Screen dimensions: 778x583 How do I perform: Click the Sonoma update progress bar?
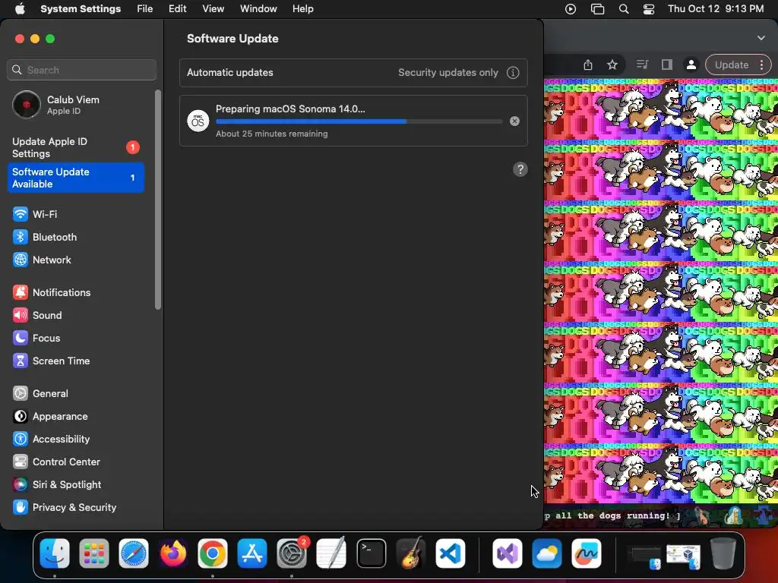tap(359, 121)
